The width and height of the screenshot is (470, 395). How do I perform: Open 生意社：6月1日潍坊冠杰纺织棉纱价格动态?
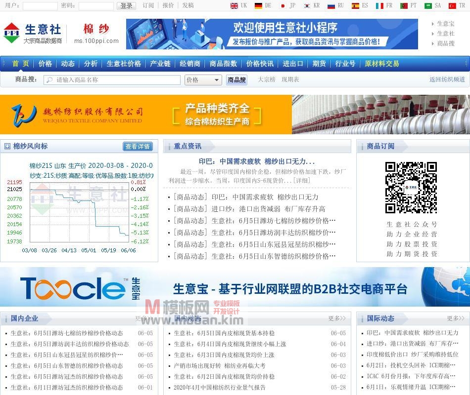coord(67,388)
